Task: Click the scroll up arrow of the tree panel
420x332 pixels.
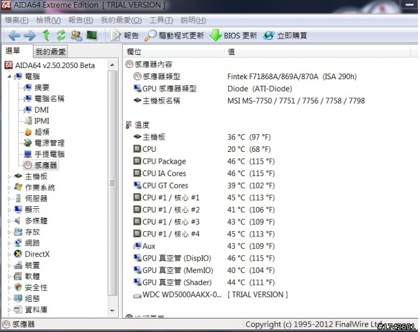Action: [x=112, y=65]
